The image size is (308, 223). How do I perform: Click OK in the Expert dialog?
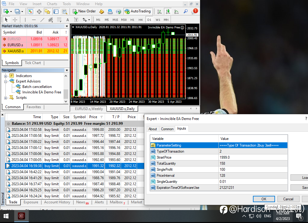[x=264, y=199]
